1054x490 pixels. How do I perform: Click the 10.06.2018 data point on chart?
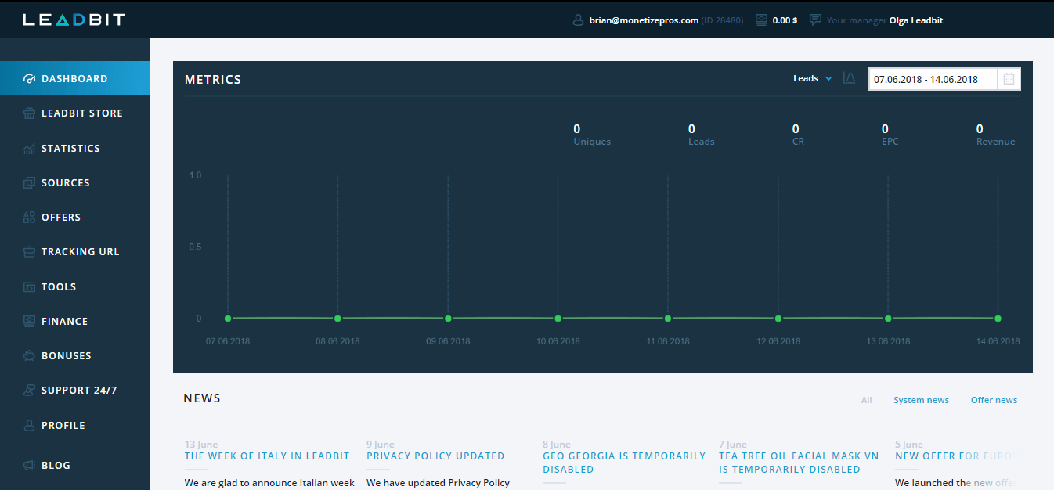[558, 319]
